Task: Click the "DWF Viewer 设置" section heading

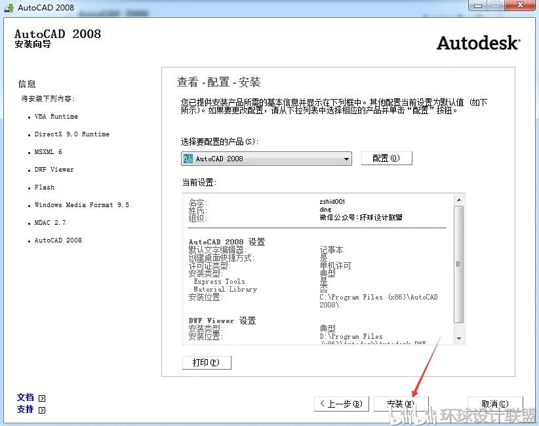Action: (x=222, y=320)
